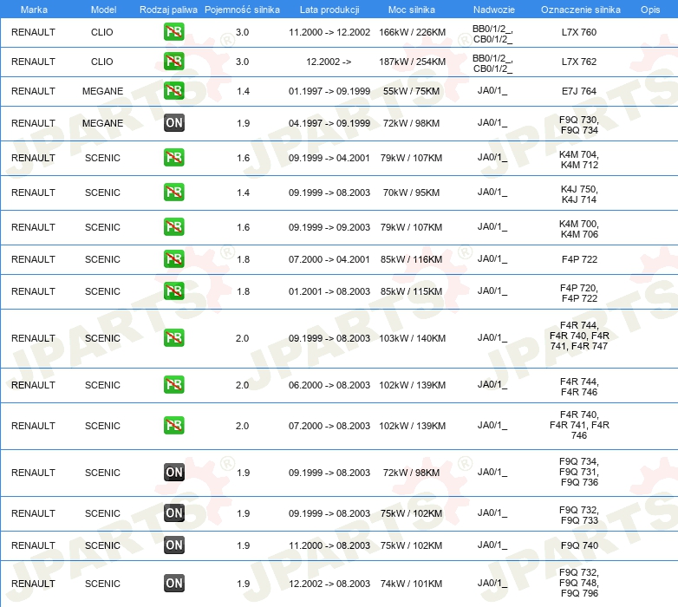Click the petrol icon in the 07.2000 Scenic 2.0 row
The width and height of the screenshot is (678, 607).
point(173,426)
